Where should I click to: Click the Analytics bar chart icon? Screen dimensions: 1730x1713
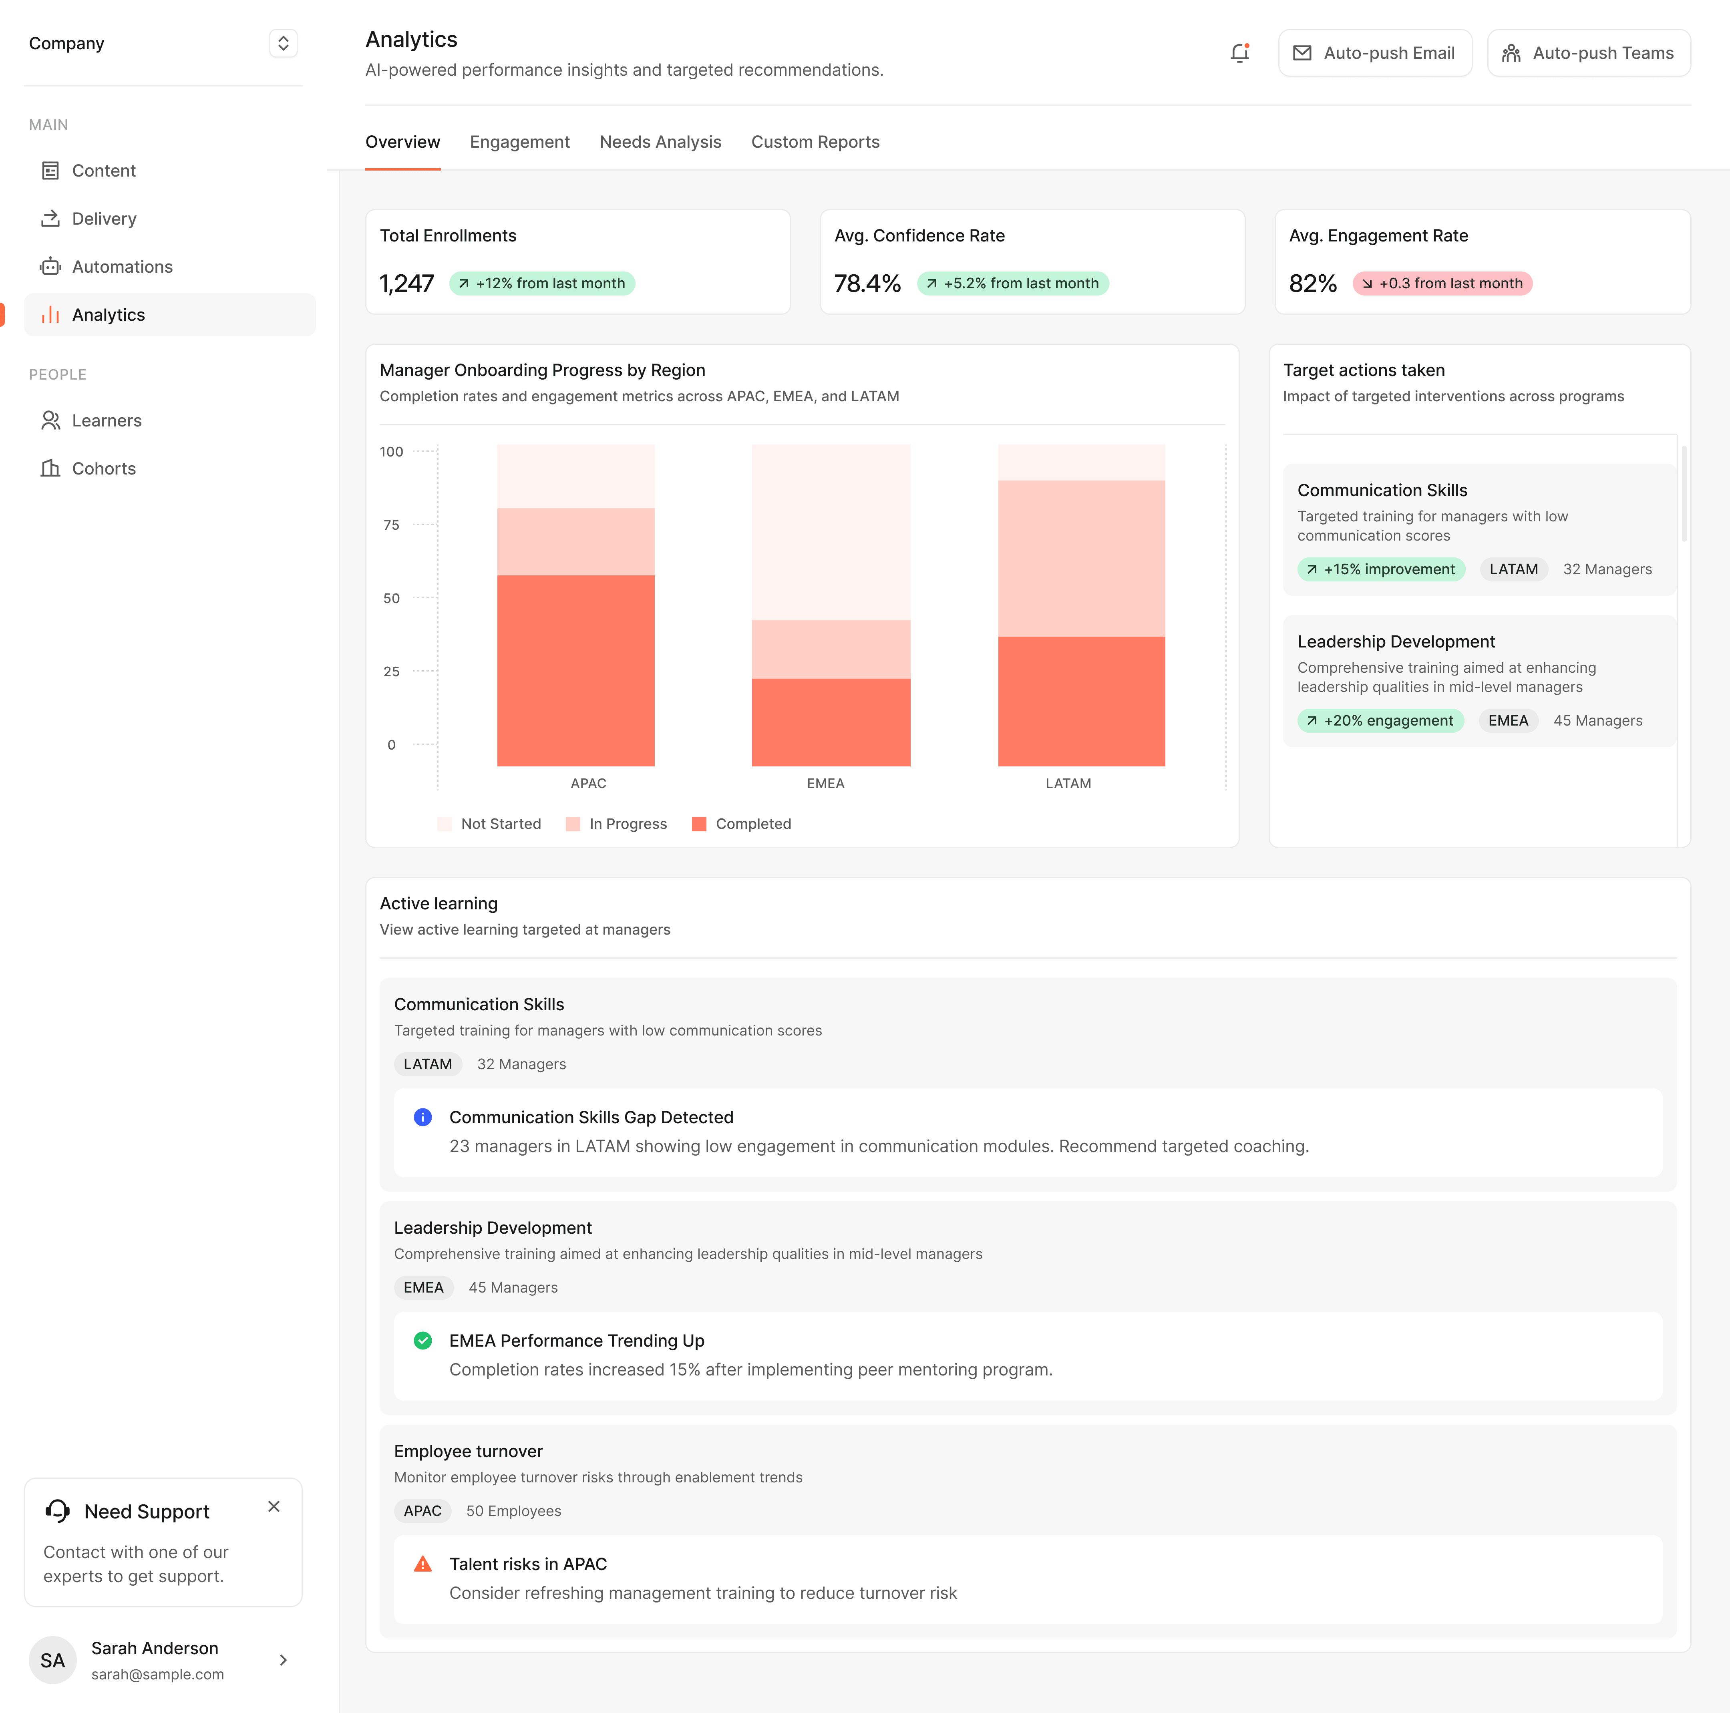[x=50, y=315]
